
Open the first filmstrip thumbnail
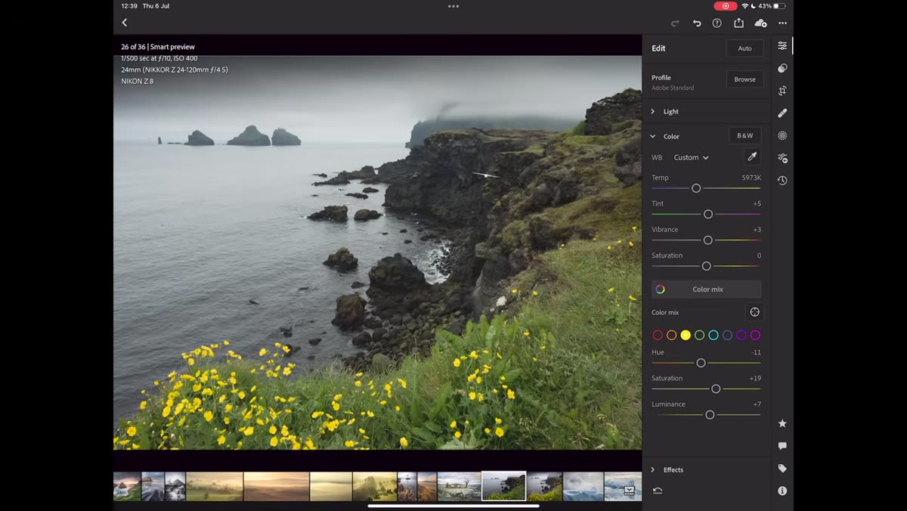pos(127,486)
